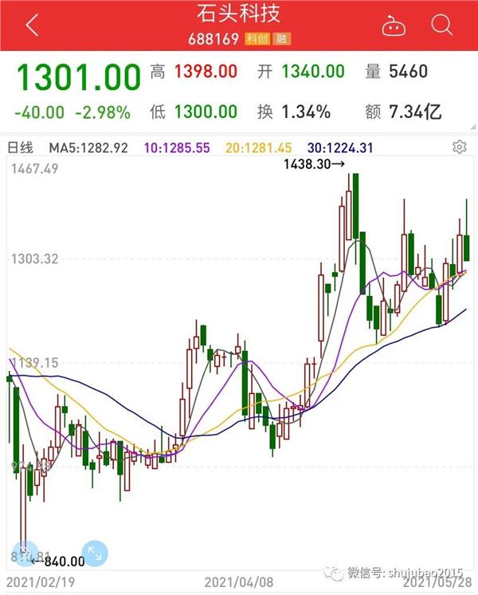Select the stock code 688169
The width and height of the screenshot is (478, 595).
214,38
